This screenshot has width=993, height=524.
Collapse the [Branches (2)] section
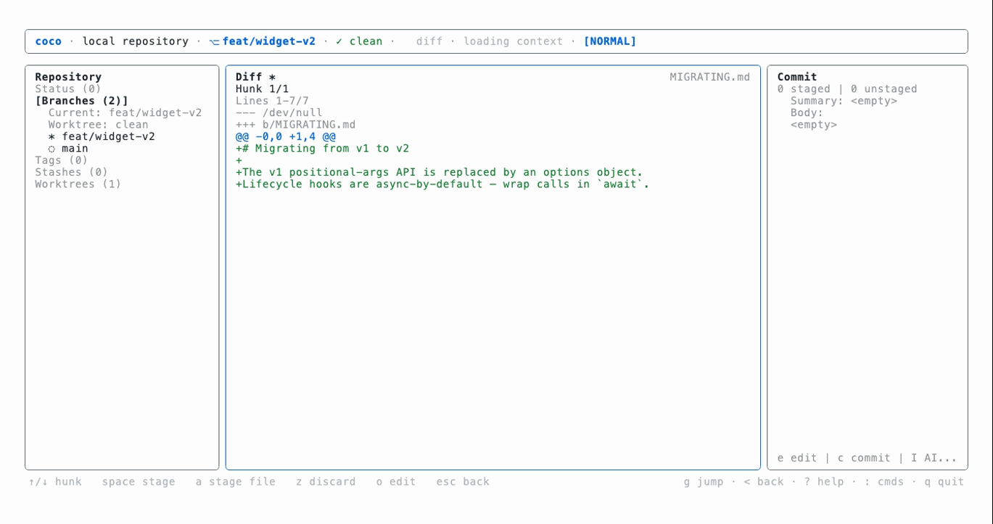click(82, 101)
